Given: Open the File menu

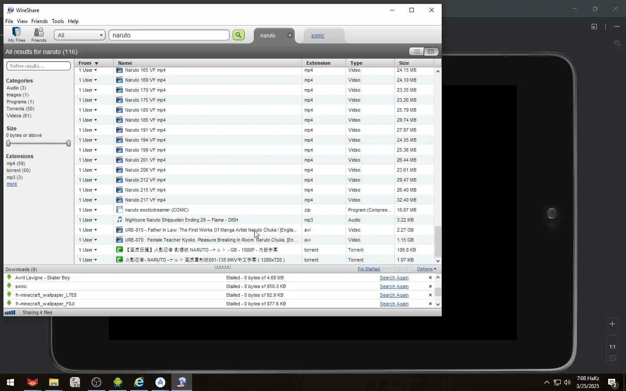Looking at the screenshot, I should click(x=9, y=21).
